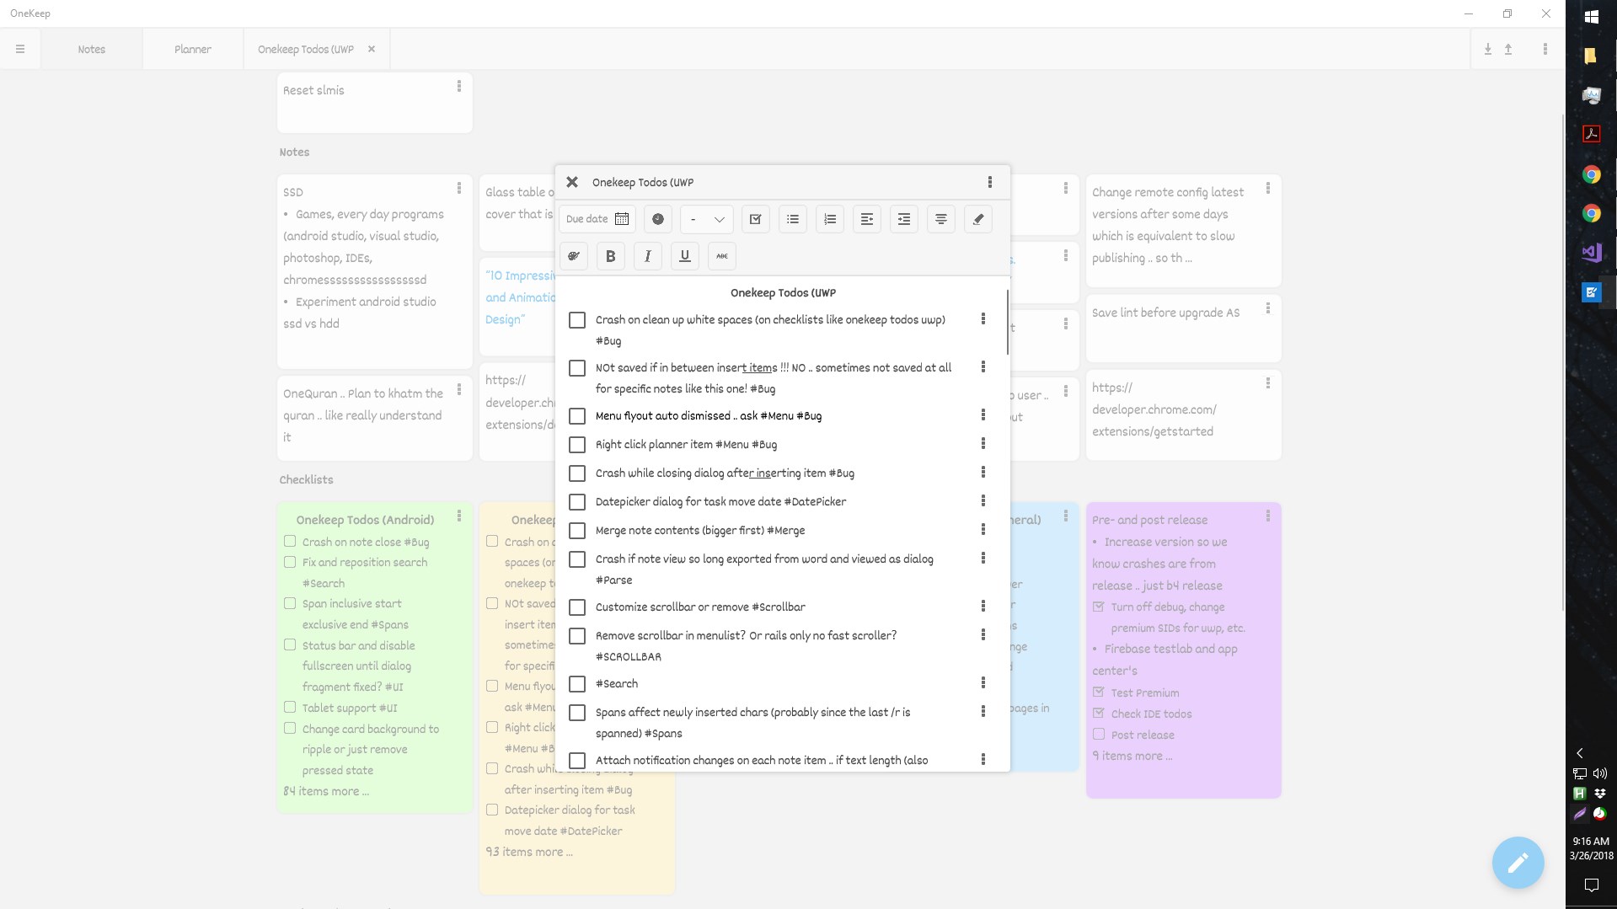Open the hamburger navigation menu

20,49
